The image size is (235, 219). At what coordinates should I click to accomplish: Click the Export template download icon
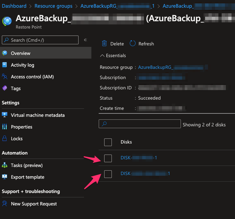point(4,177)
